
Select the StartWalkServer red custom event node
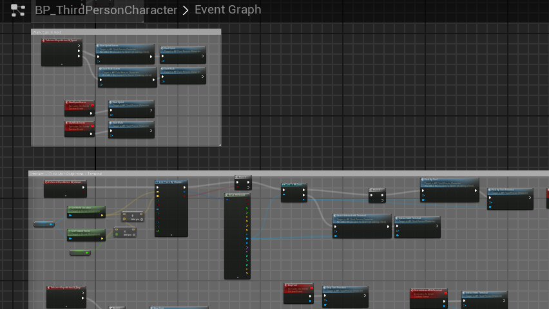[79, 129]
